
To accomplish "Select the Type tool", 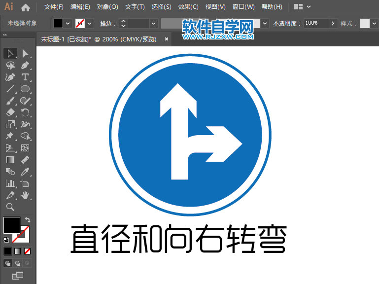I will (x=25, y=77).
